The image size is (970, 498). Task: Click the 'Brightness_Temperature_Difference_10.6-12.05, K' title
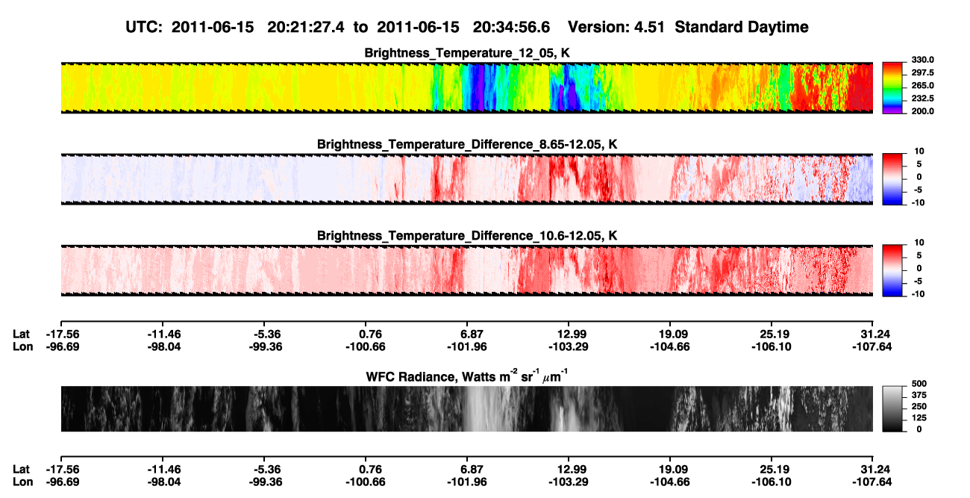467,236
